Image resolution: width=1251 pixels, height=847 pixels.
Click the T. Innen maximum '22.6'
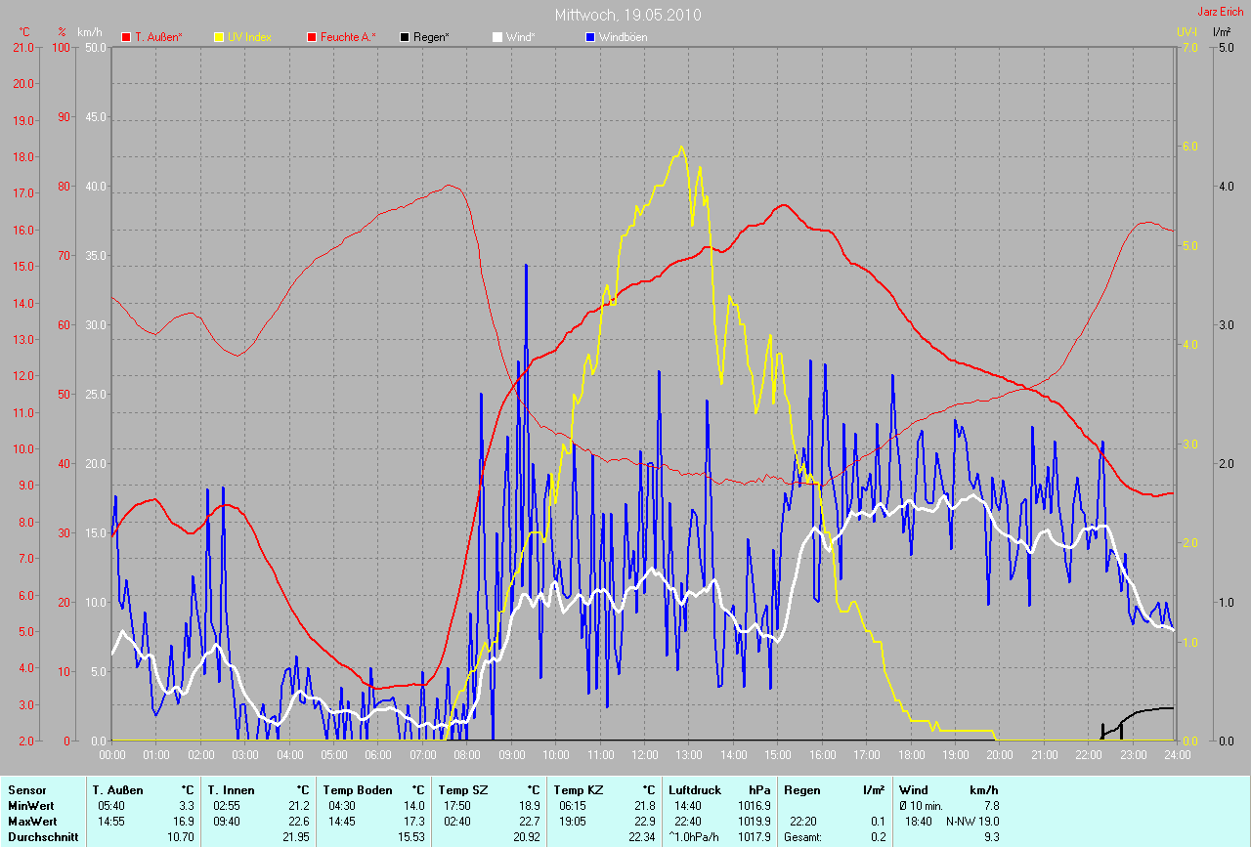click(299, 821)
